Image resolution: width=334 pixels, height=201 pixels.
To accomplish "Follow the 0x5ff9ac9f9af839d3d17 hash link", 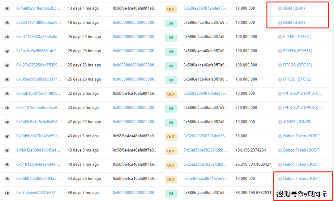I will [39, 79].
